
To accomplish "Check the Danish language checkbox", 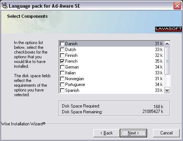I will click(62, 44).
